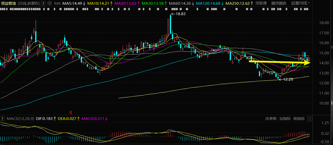Screen dimensions: 333x145
Task: Click 加指标 to add indicator
Action: (285, 119)
